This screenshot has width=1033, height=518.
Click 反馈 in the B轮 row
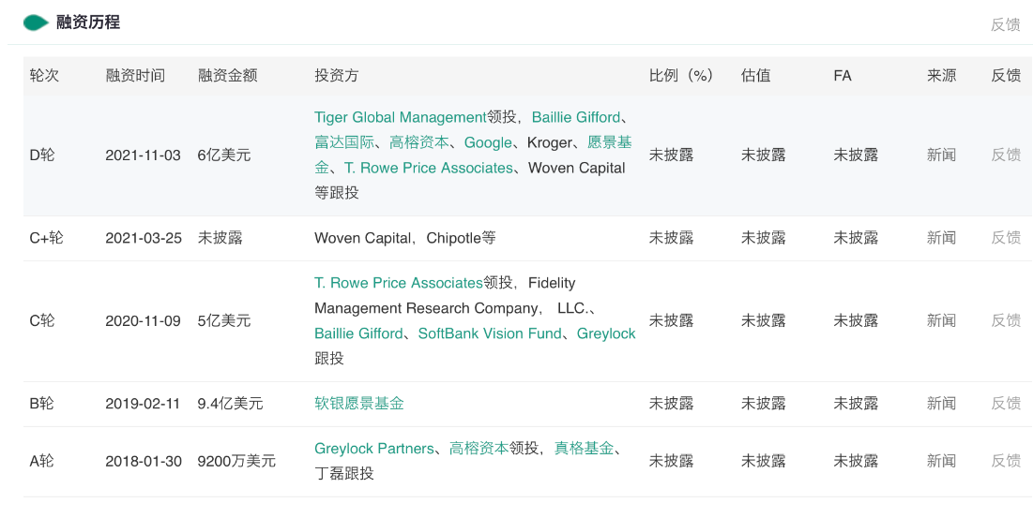tap(1006, 404)
